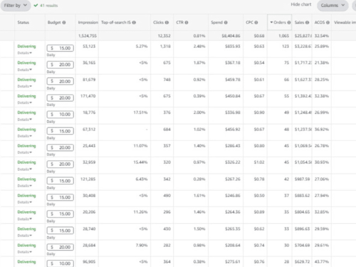Click the CPC column info icon
The width and height of the screenshot is (356, 267).
(x=256, y=22)
